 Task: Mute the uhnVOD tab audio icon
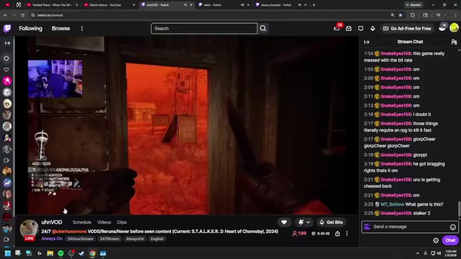pyautogui.click(x=185, y=5)
